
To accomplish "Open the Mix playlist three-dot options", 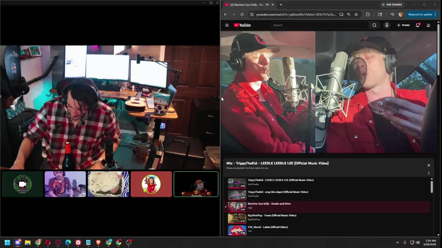I will click(x=429, y=173).
